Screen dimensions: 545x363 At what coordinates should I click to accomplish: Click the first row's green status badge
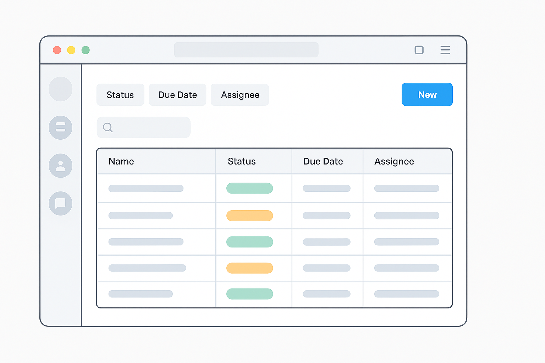click(x=249, y=188)
